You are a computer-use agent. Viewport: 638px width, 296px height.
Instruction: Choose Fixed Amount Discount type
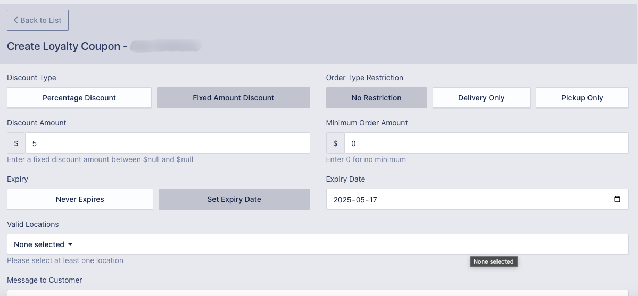(x=233, y=98)
